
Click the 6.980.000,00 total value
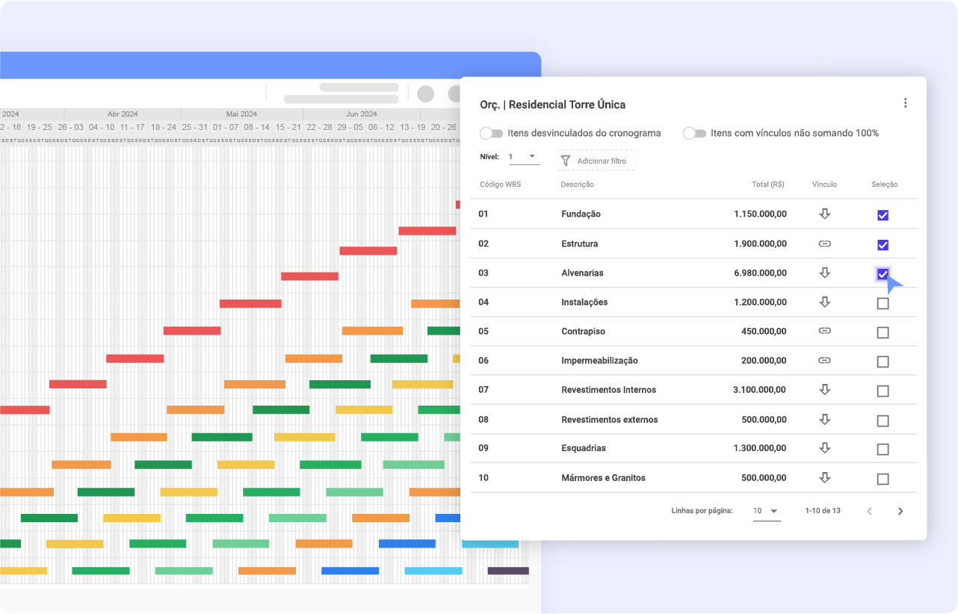click(x=760, y=273)
